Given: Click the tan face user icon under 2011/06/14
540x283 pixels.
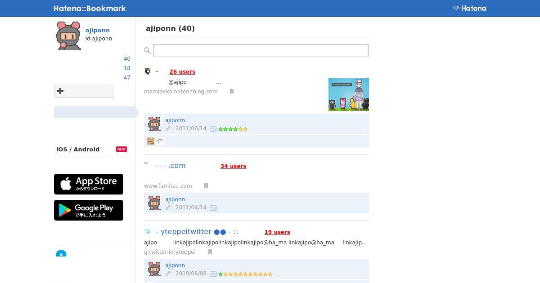Looking at the screenshot, I should pos(151,141).
